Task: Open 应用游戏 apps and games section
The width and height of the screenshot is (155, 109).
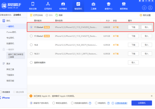Action: pos(48,6)
